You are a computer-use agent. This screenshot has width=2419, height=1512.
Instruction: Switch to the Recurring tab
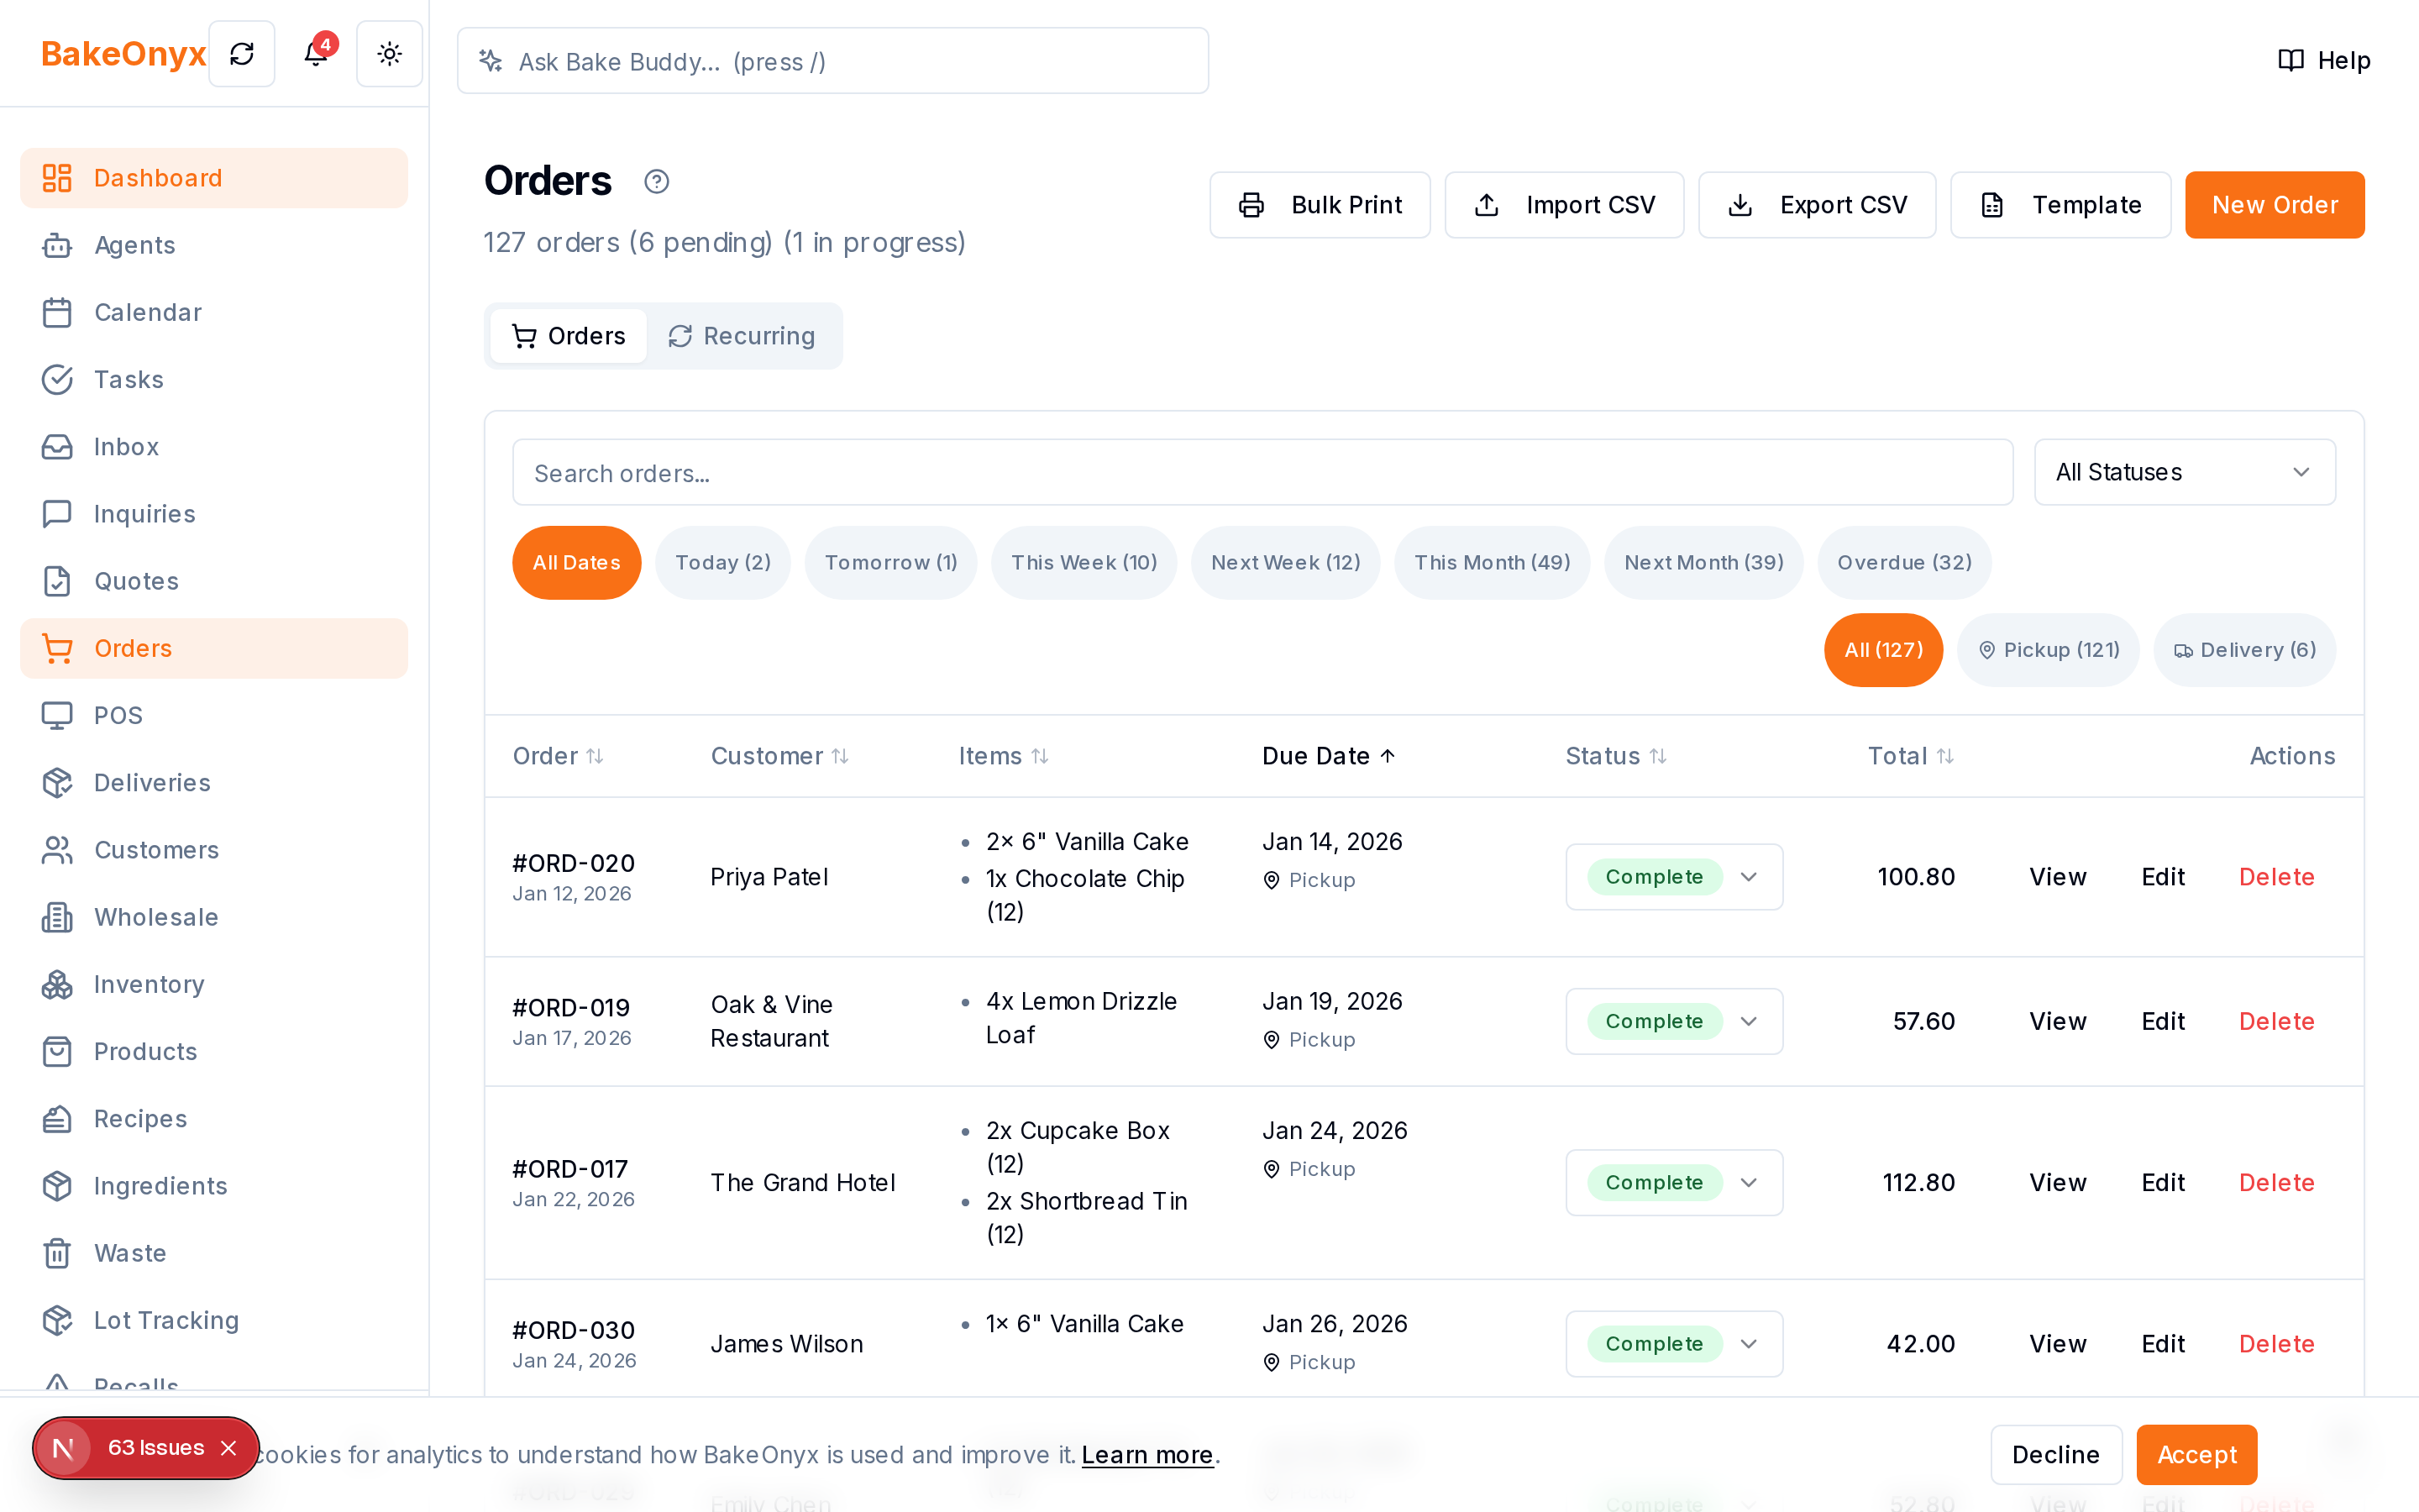pyautogui.click(x=742, y=336)
